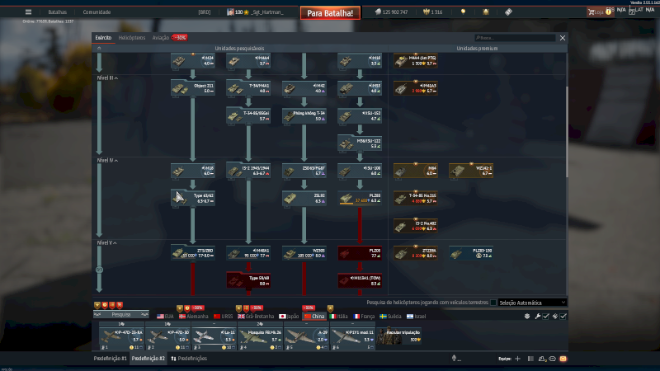The width and height of the screenshot is (660, 371).
Task: Select the M36/ISU-122 group card
Action: [x=360, y=143]
